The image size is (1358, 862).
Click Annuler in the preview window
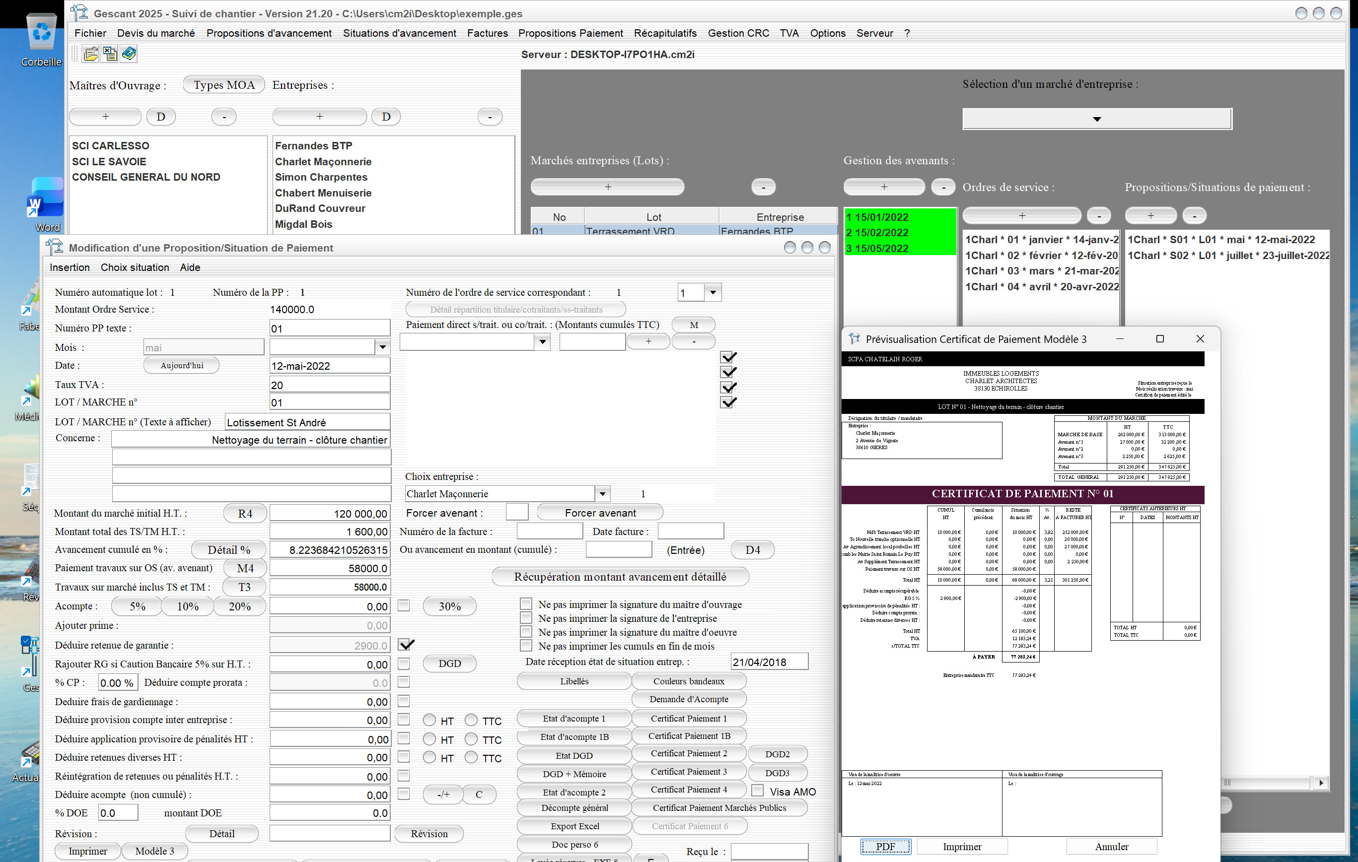click(1112, 846)
